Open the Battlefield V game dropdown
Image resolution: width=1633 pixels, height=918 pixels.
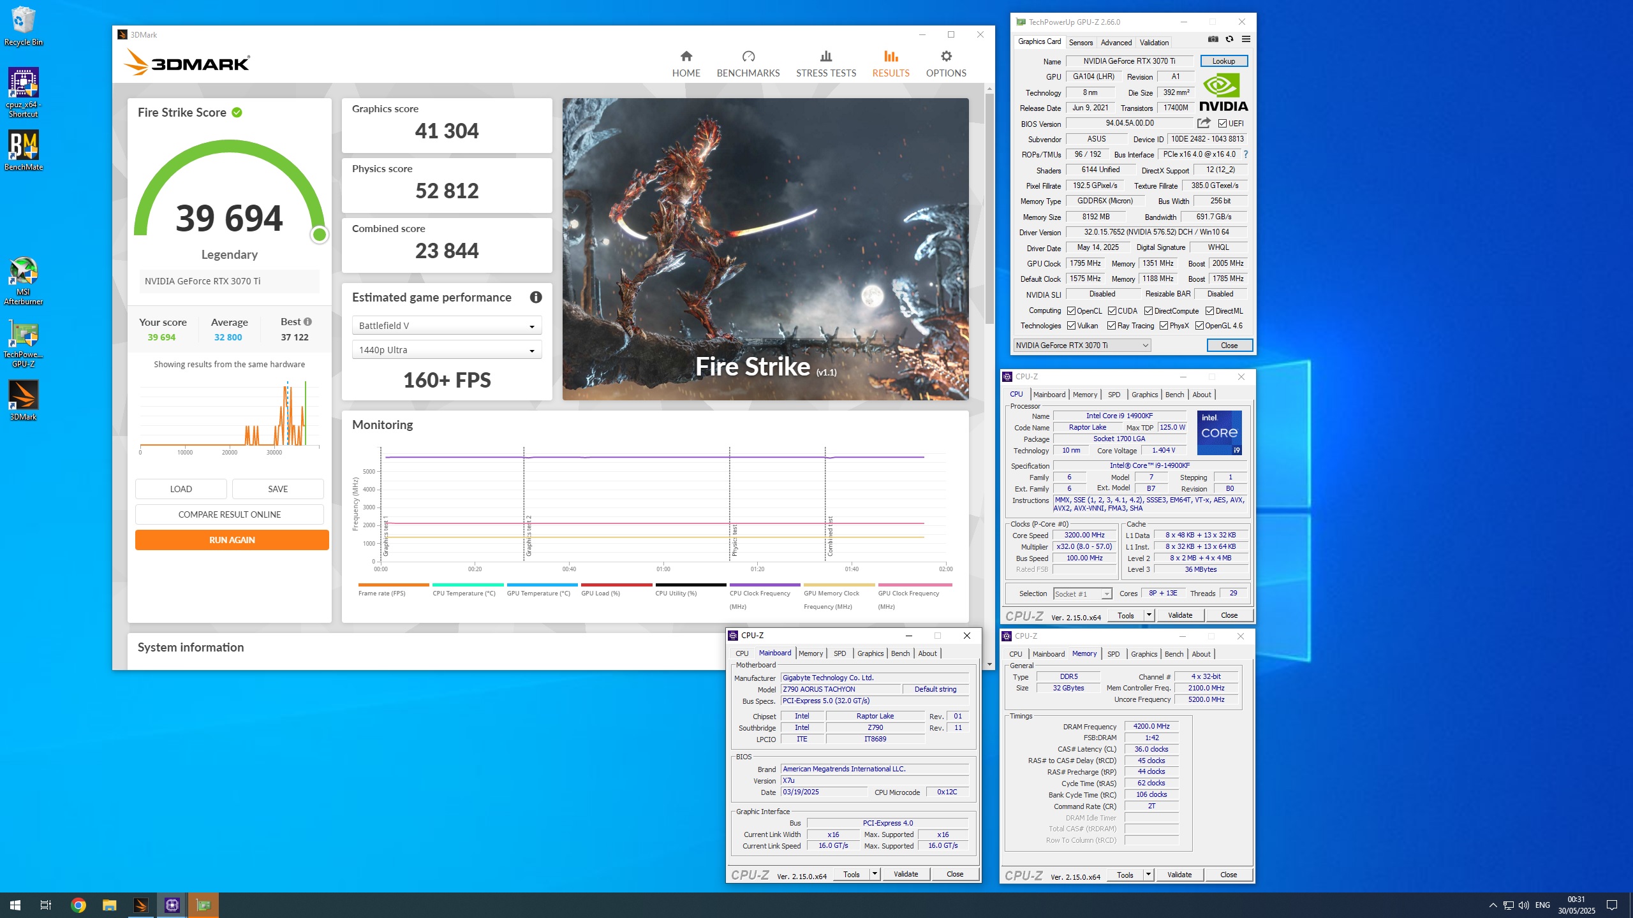(x=447, y=326)
